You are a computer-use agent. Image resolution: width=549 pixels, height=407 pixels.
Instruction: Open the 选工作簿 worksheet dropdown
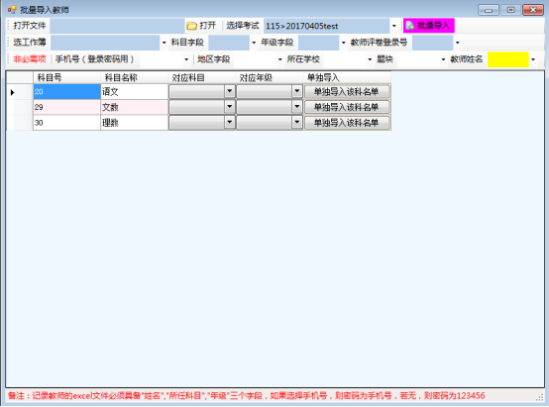164,43
